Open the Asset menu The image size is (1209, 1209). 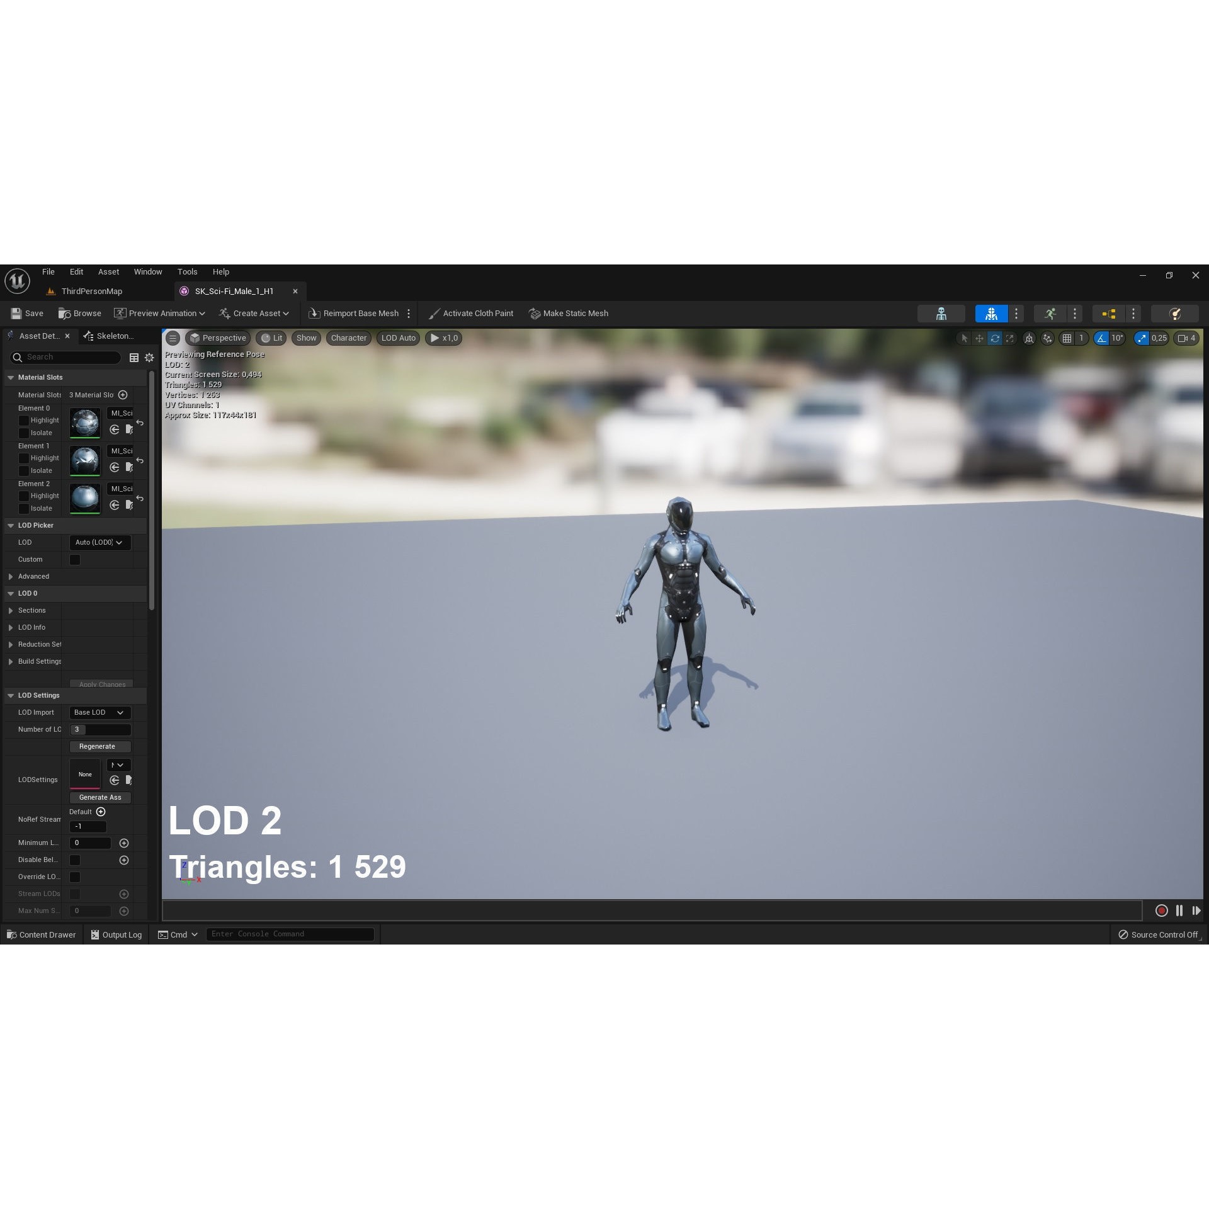(x=108, y=272)
